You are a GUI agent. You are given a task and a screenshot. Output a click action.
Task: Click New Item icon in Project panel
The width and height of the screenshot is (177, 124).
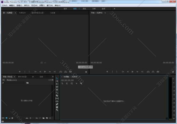[x=47, y=118]
